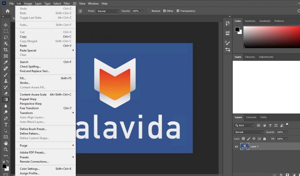Select the Eraser tool

coord(6,93)
